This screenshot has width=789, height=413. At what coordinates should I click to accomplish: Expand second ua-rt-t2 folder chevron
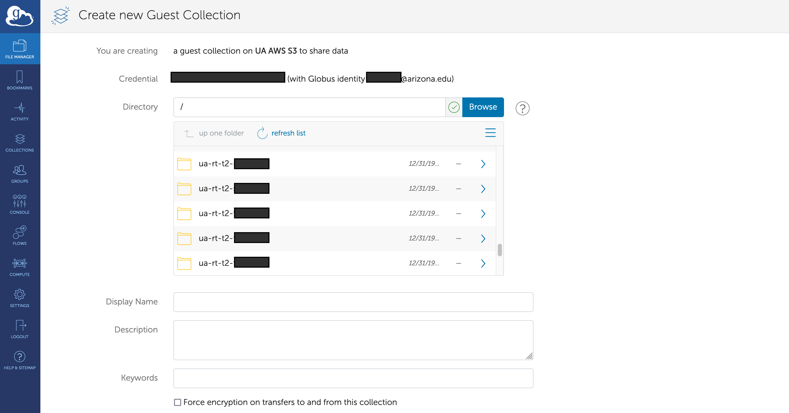click(x=483, y=189)
